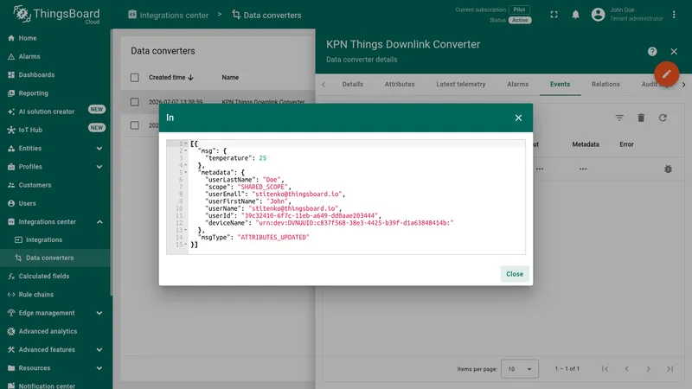Click the orange edit pencil button

click(666, 73)
